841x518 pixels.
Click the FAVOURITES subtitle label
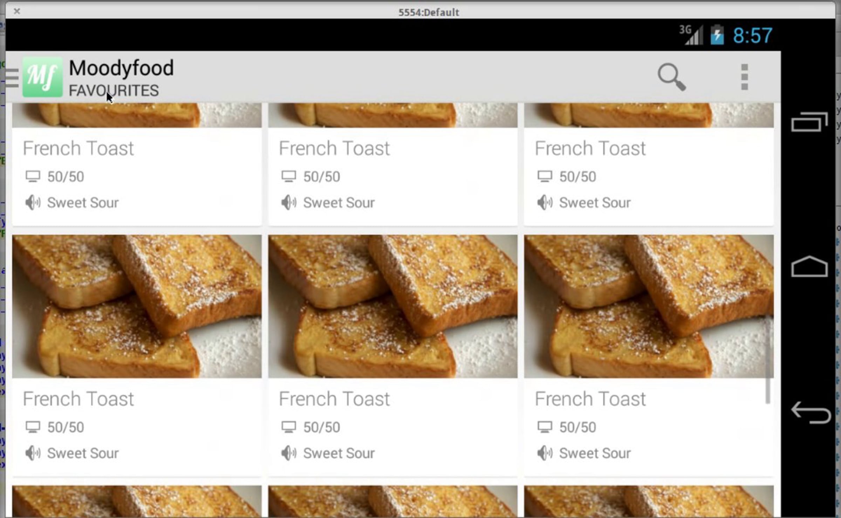tap(114, 91)
